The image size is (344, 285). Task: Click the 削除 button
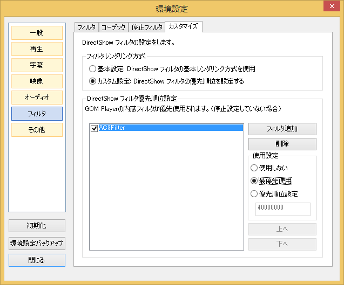[282, 144]
